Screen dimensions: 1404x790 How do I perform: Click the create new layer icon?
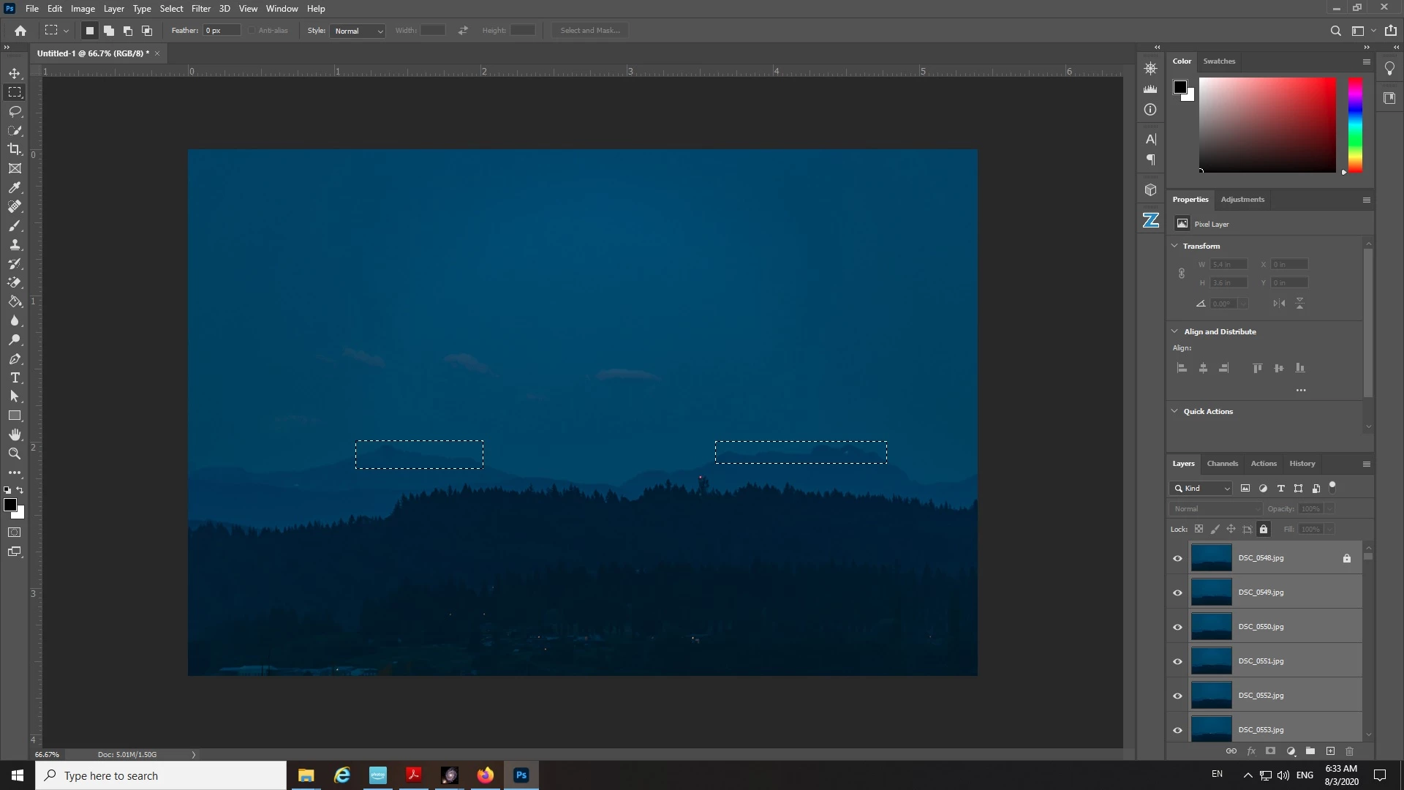pos(1330,751)
